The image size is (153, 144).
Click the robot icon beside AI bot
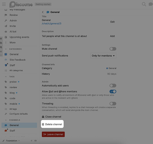[x=6, y=32]
